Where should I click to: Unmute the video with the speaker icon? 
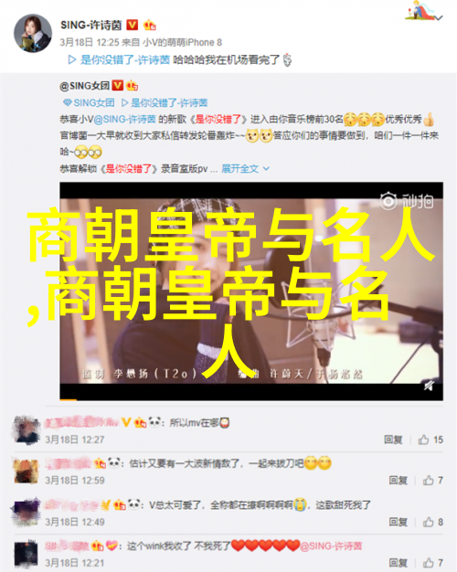429,386
